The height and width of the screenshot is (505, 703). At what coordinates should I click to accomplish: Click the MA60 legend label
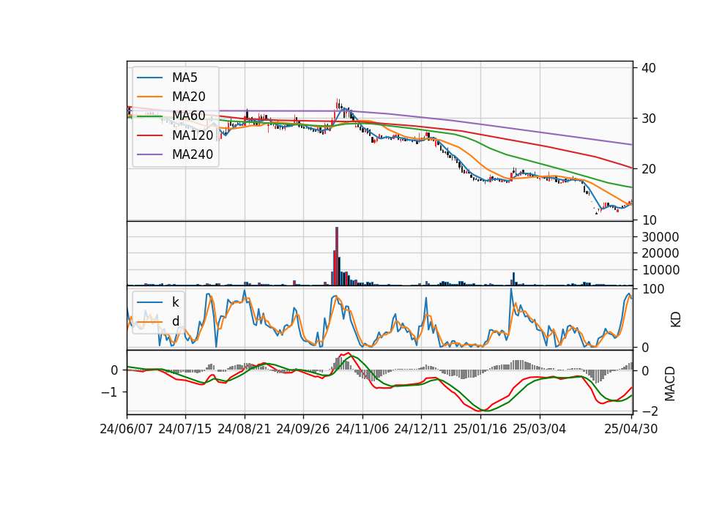[x=188, y=116]
